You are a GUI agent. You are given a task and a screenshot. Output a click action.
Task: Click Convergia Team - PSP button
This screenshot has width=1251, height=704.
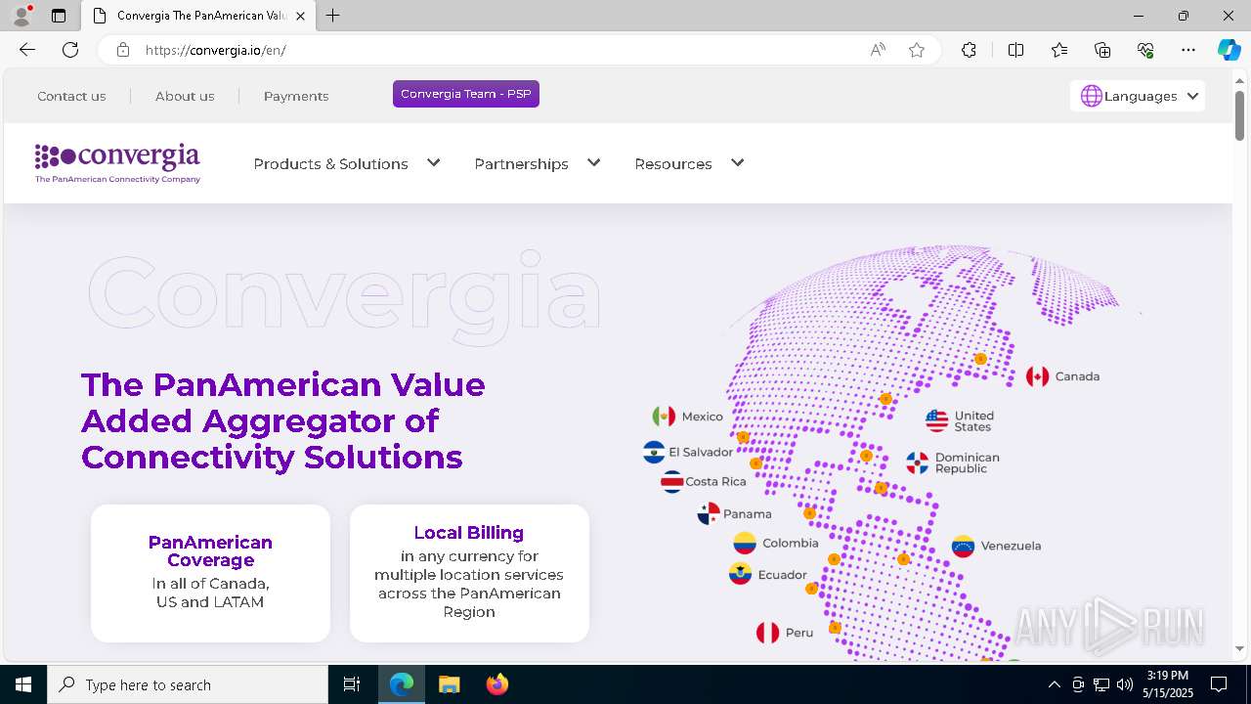point(466,94)
